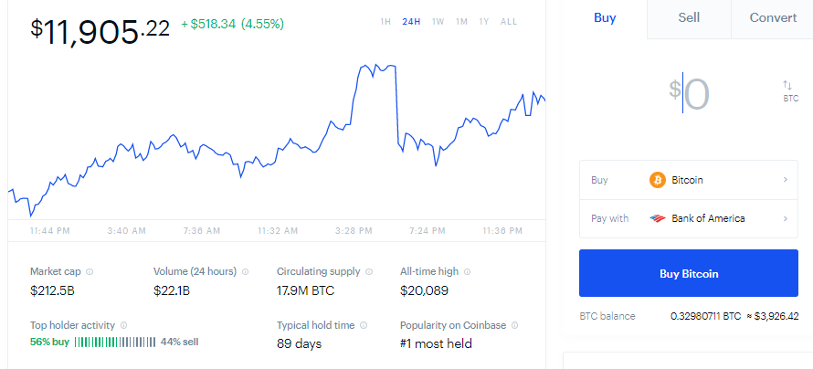
Task: Click the 3:28 PM chart axis label
Action: [354, 230]
